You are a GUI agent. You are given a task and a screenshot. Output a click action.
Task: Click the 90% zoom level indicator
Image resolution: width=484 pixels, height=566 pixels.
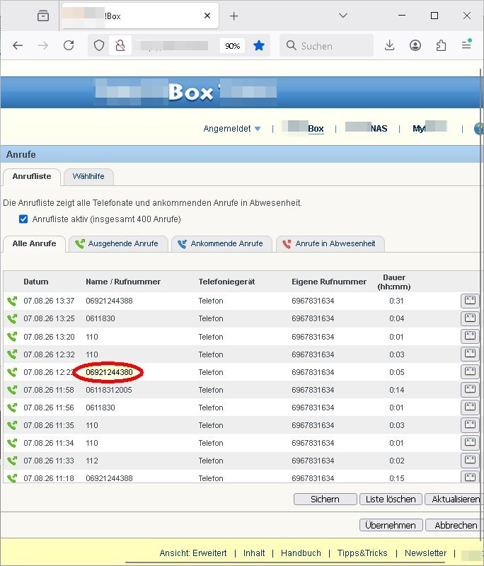tap(232, 46)
